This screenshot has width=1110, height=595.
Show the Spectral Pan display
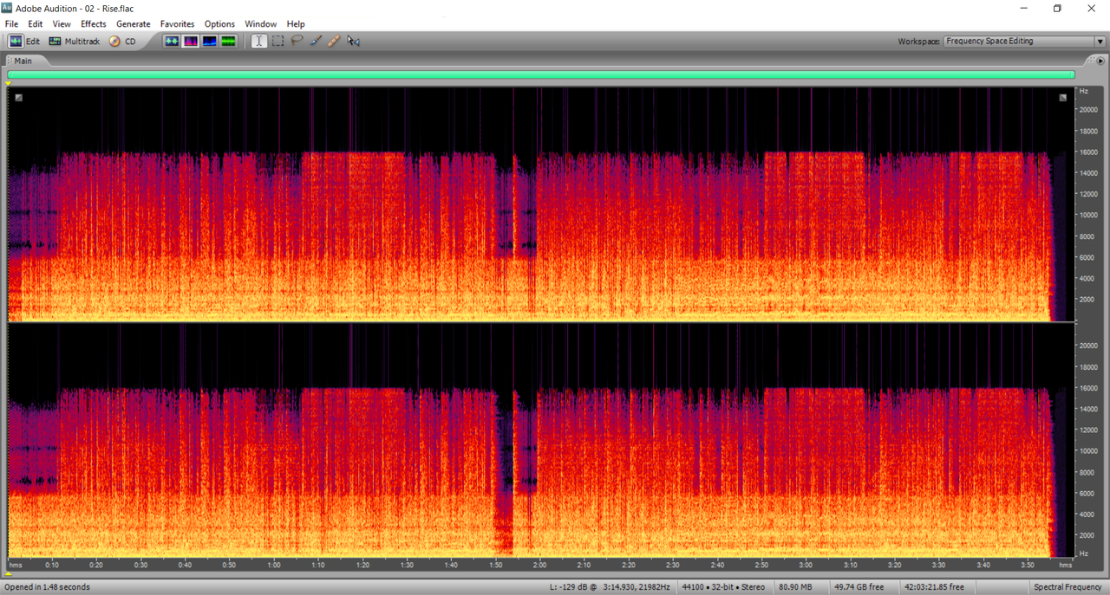pos(209,41)
